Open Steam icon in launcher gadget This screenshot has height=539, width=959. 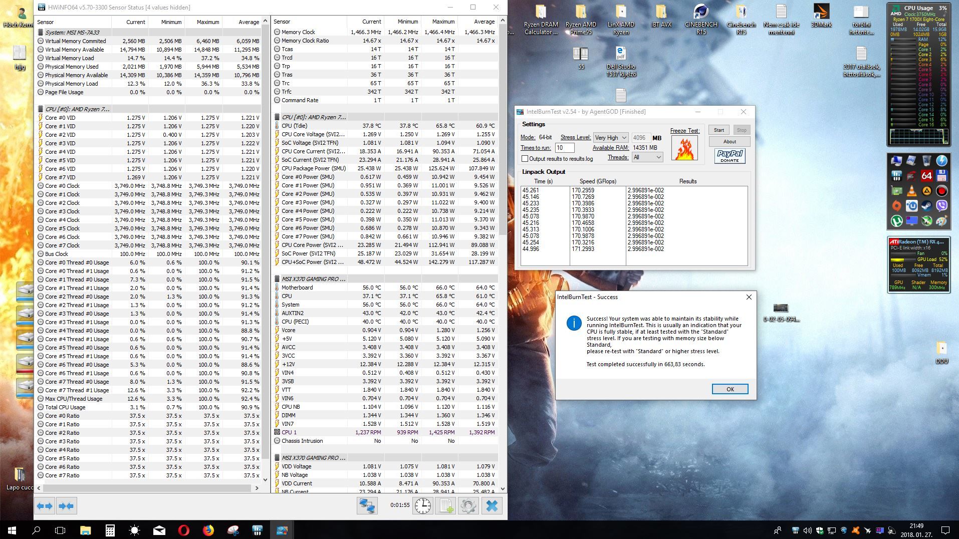[x=927, y=206]
